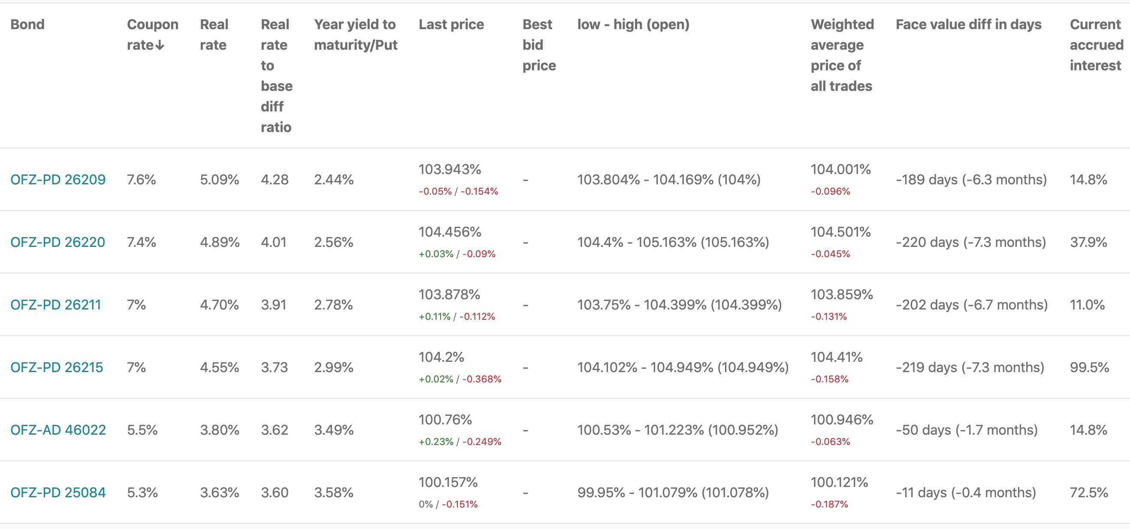This screenshot has width=1130, height=529.
Task: Open the OFZ-AD 46022 bond page
Action: tap(57, 430)
